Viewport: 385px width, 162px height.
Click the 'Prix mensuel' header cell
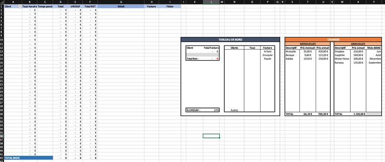(308, 48)
